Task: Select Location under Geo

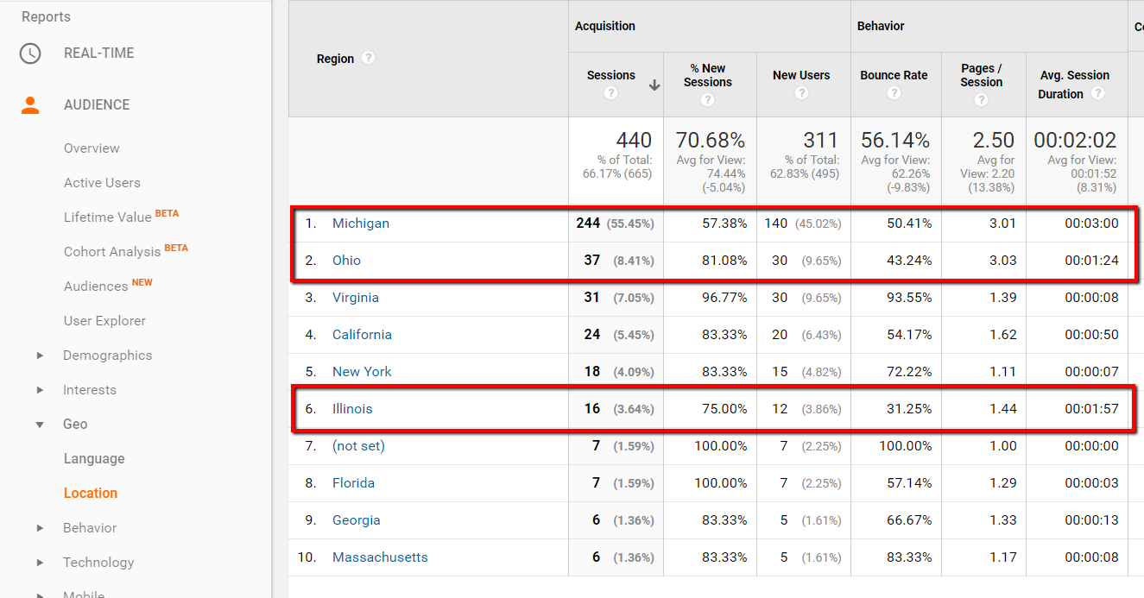Action: coord(91,494)
